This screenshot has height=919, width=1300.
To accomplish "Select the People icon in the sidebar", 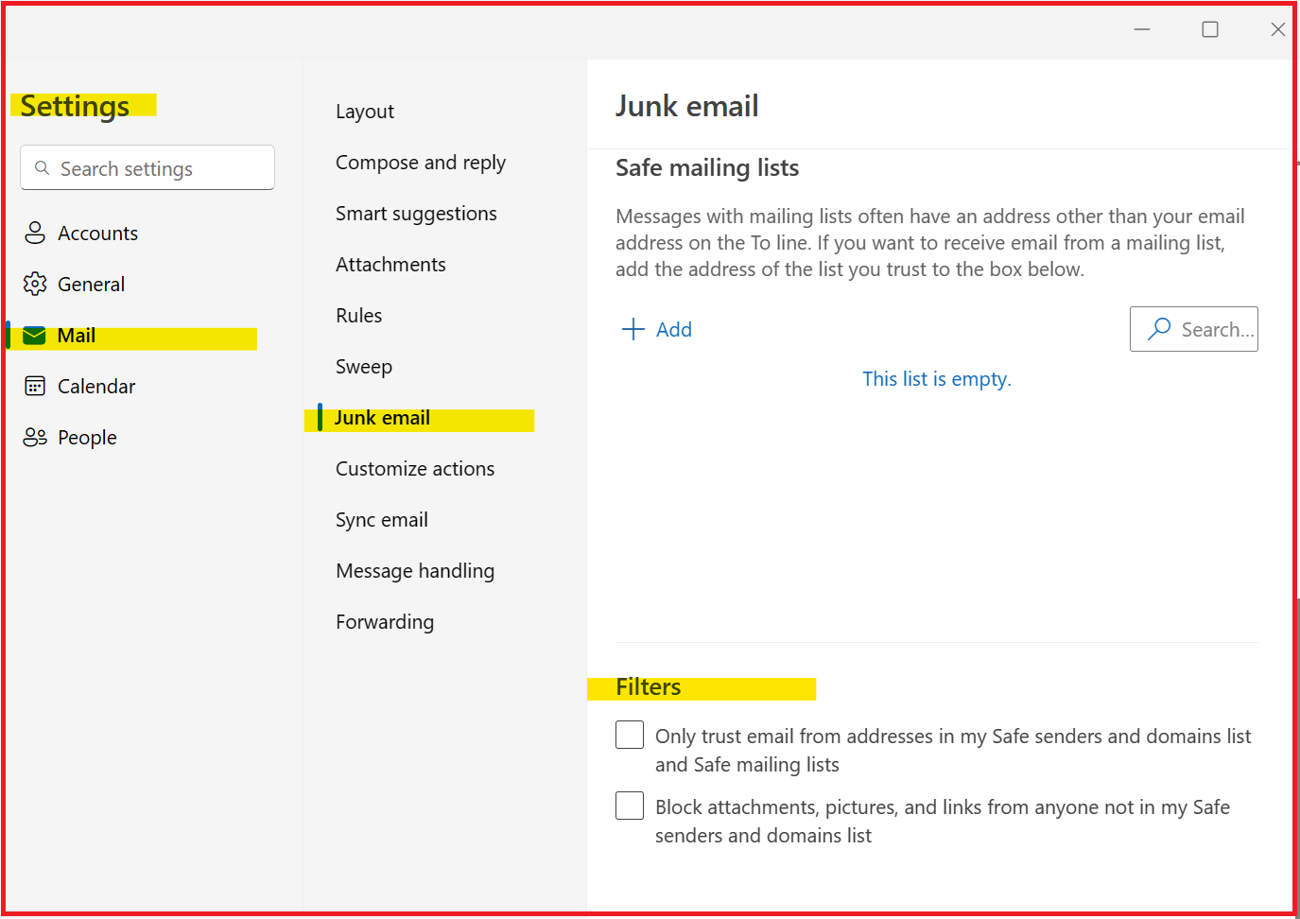I will click(35, 437).
